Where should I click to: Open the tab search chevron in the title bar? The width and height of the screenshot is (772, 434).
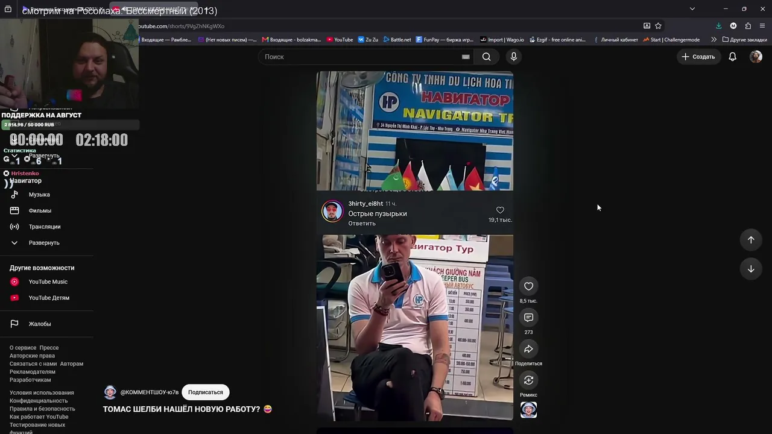coord(692,9)
